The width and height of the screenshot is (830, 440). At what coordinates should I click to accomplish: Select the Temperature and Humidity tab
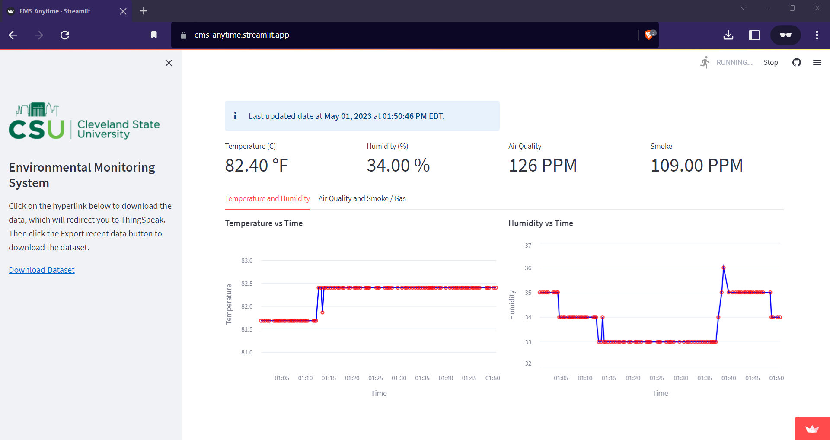(x=267, y=198)
